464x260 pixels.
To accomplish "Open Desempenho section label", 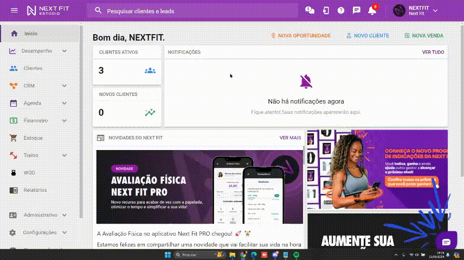I will pyautogui.click(x=37, y=51).
